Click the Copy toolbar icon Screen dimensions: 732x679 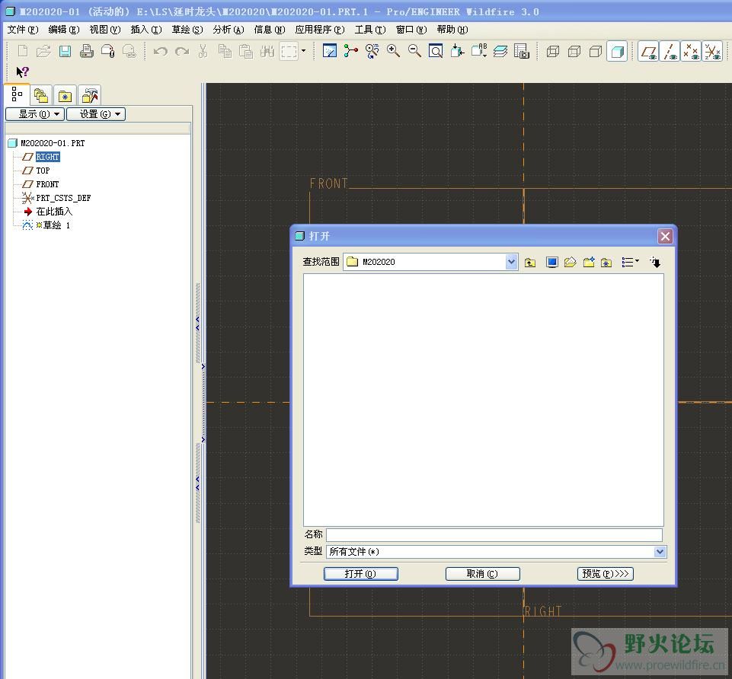pyautogui.click(x=225, y=51)
